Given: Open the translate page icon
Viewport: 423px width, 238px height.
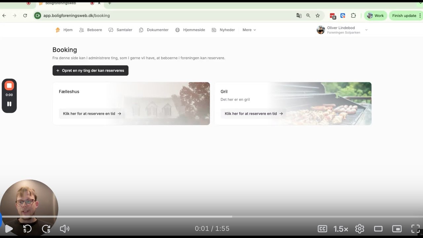Looking at the screenshot, I should 299,16.
